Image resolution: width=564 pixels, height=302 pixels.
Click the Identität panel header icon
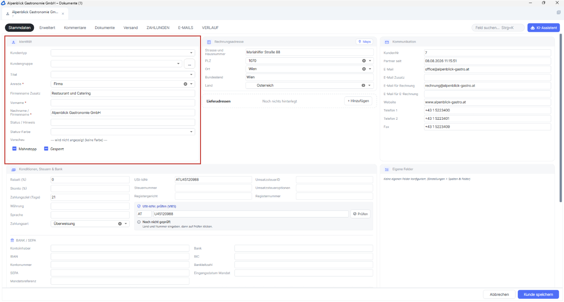click(x=13, y=42)
